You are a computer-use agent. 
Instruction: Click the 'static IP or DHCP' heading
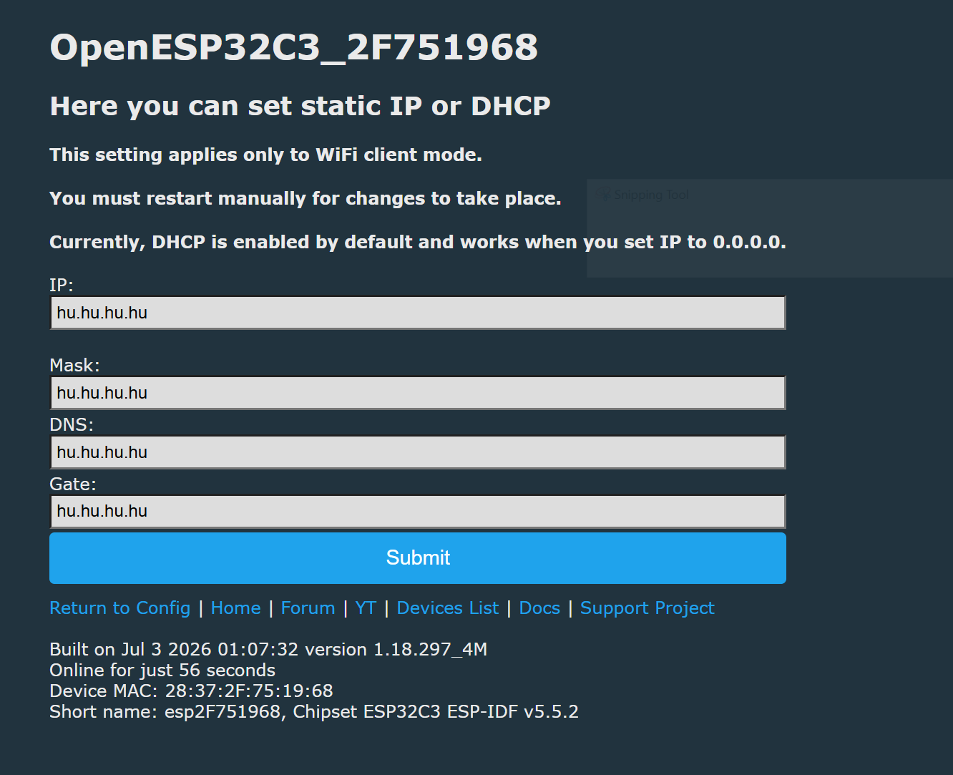pyautogui.click(x=300, y=106)
